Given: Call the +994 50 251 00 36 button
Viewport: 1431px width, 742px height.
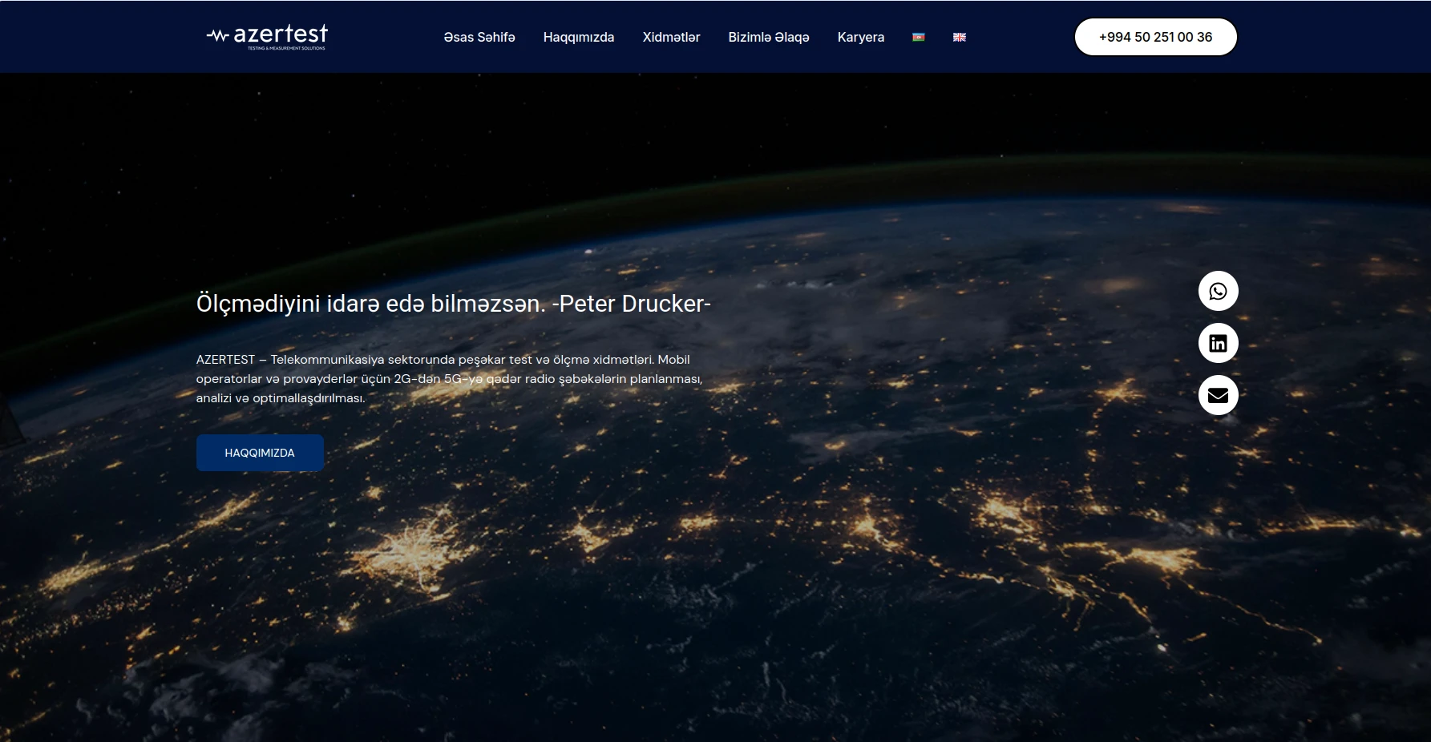Looking at the screenshot, I should point(1155,37).
